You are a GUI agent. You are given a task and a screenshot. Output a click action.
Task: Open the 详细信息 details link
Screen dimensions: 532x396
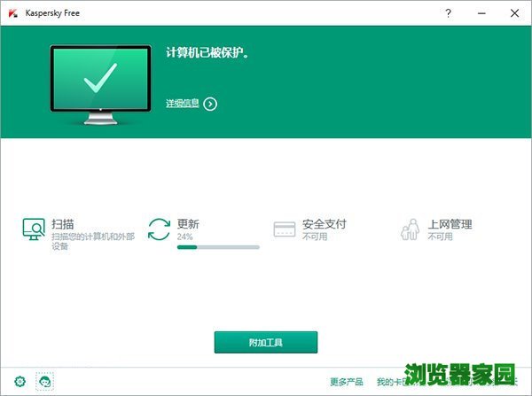point(183,104)
